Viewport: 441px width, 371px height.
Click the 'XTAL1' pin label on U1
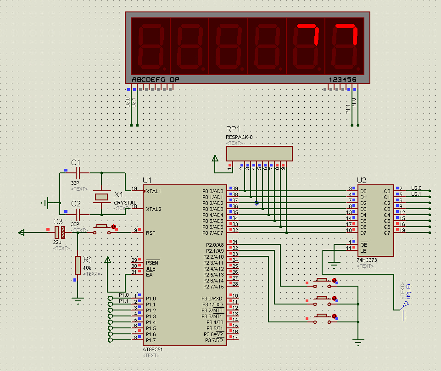pos(153,191)
